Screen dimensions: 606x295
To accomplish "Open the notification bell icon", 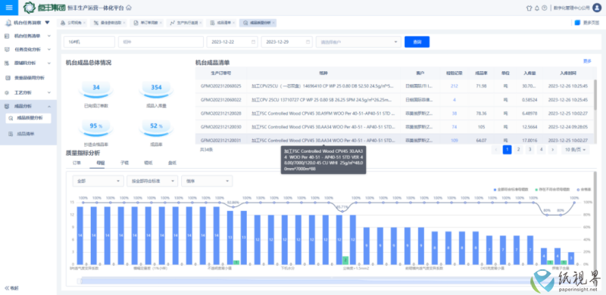I will coord(537,8).
